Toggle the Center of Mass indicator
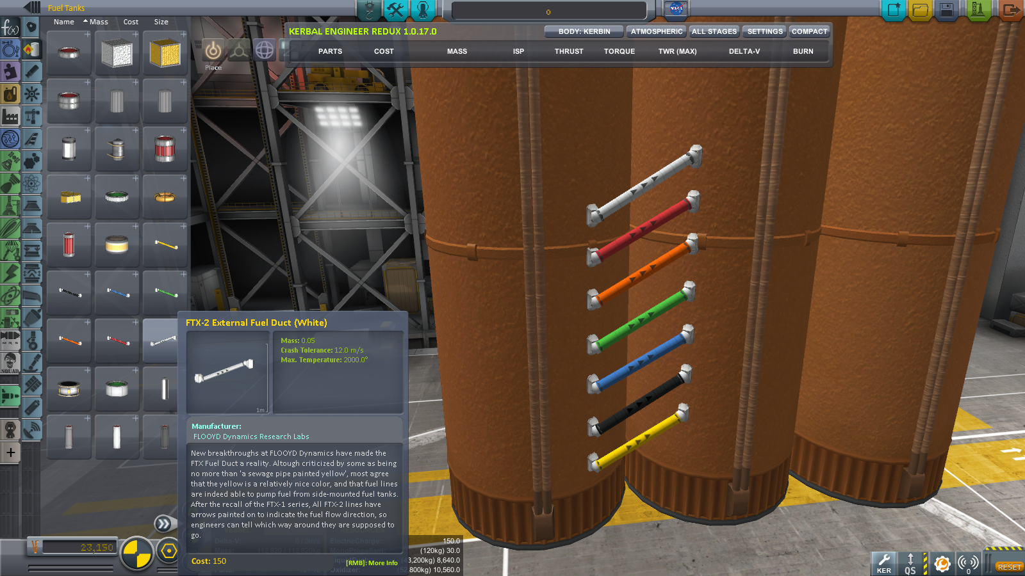The width and height of the screenshot is (1025, 576). (x=137, y=554)
